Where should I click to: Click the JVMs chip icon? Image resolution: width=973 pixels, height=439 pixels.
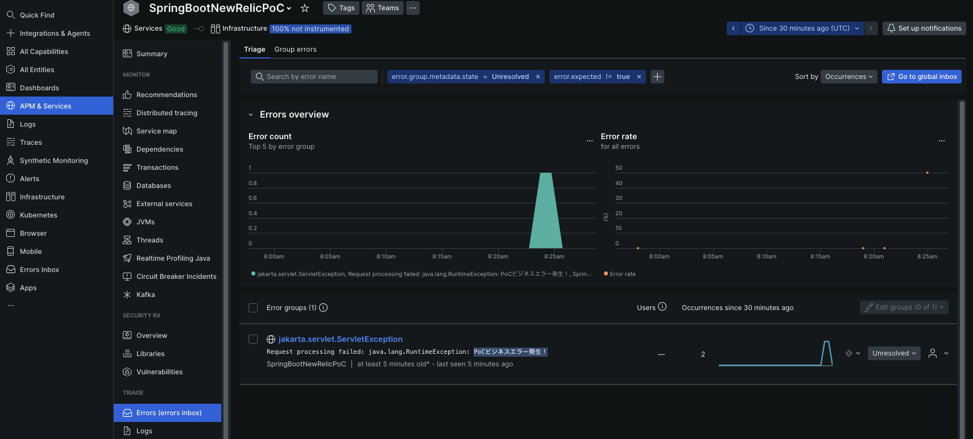click(x=127, y=221)
